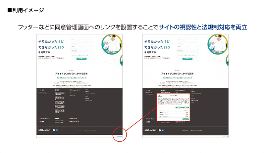
Task: Click the left green button in privacy popup
Action: [x=179, y=108]
